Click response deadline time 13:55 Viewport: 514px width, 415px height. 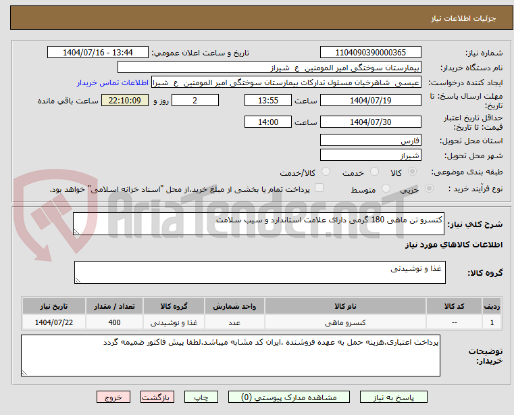[x=268, y=101]
